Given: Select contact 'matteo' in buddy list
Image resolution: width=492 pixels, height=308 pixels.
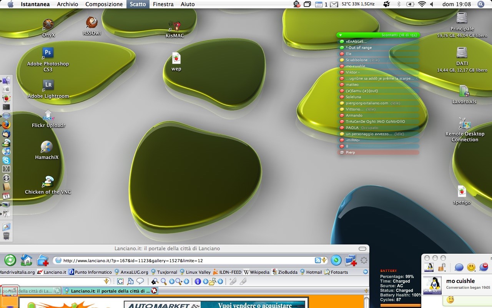Looking at the screenshot, I should point(378,85).
